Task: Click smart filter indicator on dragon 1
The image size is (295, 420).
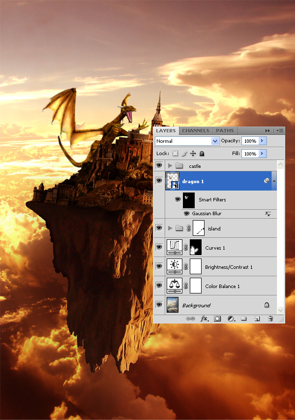Action: click(x=266, y=181)
